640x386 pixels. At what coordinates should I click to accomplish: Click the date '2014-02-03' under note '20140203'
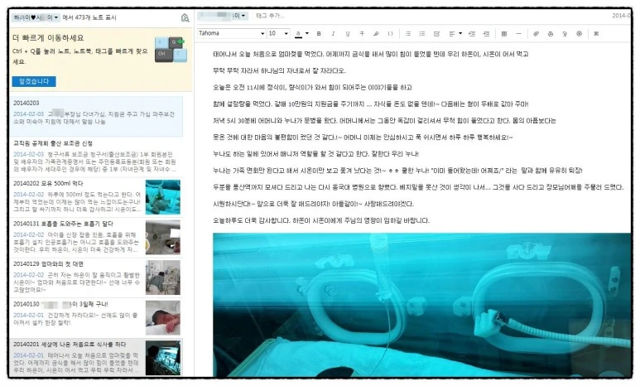[x=29, y=114]
